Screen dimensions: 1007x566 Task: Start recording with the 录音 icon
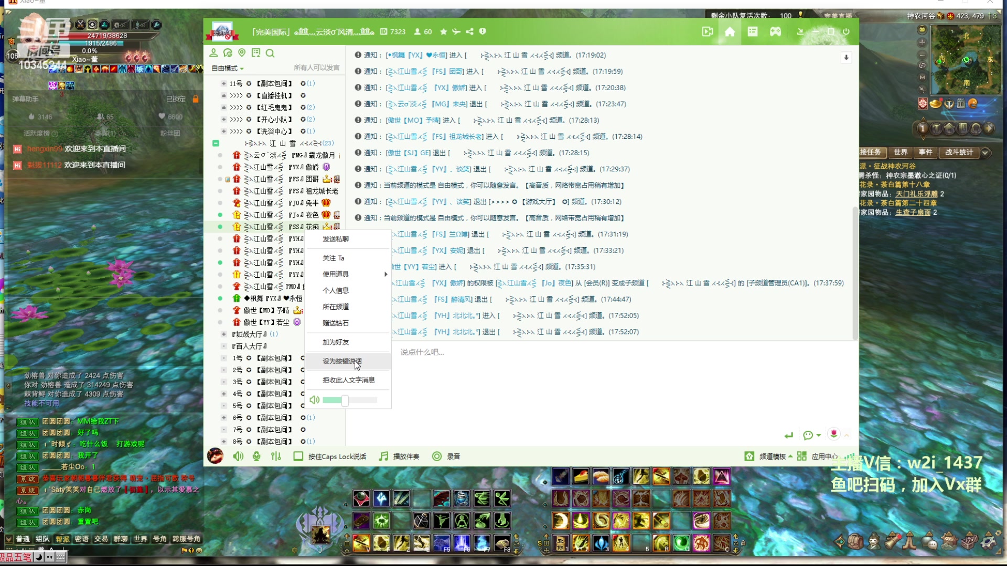(x=436, y=456)
